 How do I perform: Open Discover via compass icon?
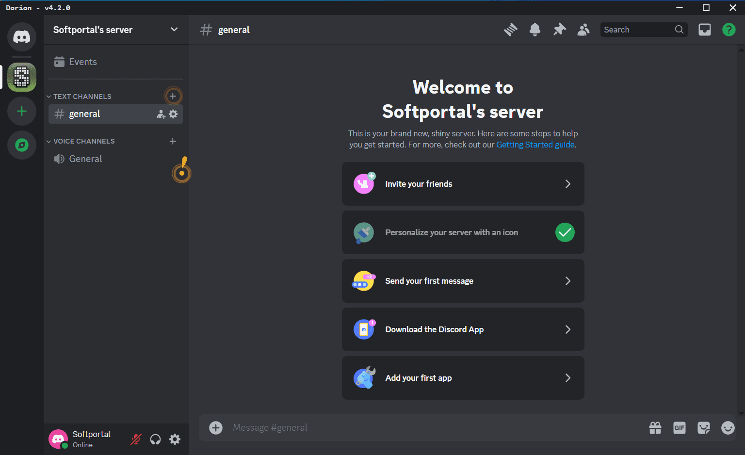pyautogui.click(x=22, y=145)
